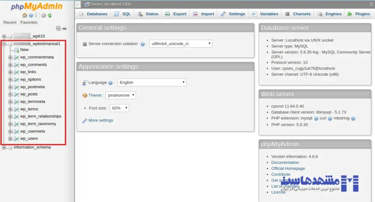Viewport: 375px width, 202px height.
Task: Open the Server connection collation dropdown
Action: pos(181,44)
